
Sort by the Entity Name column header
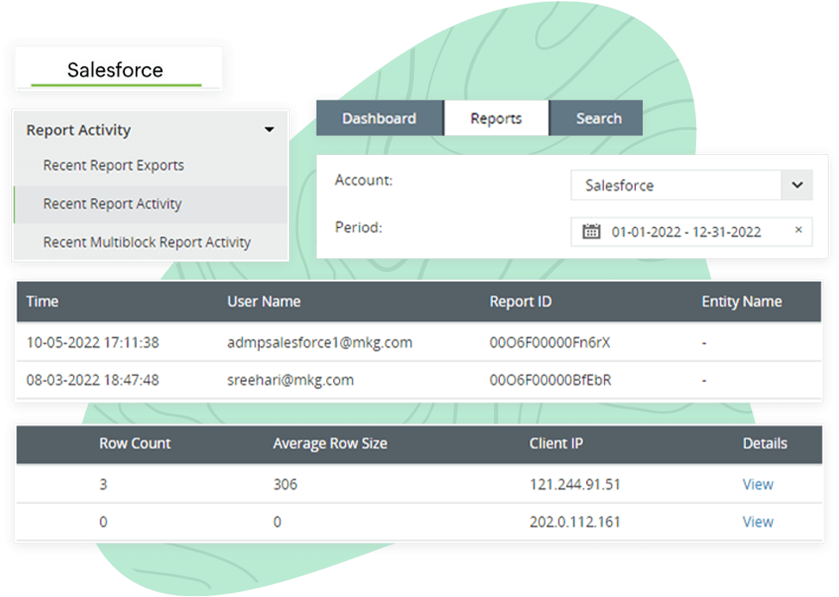click(x=742, y=301)
